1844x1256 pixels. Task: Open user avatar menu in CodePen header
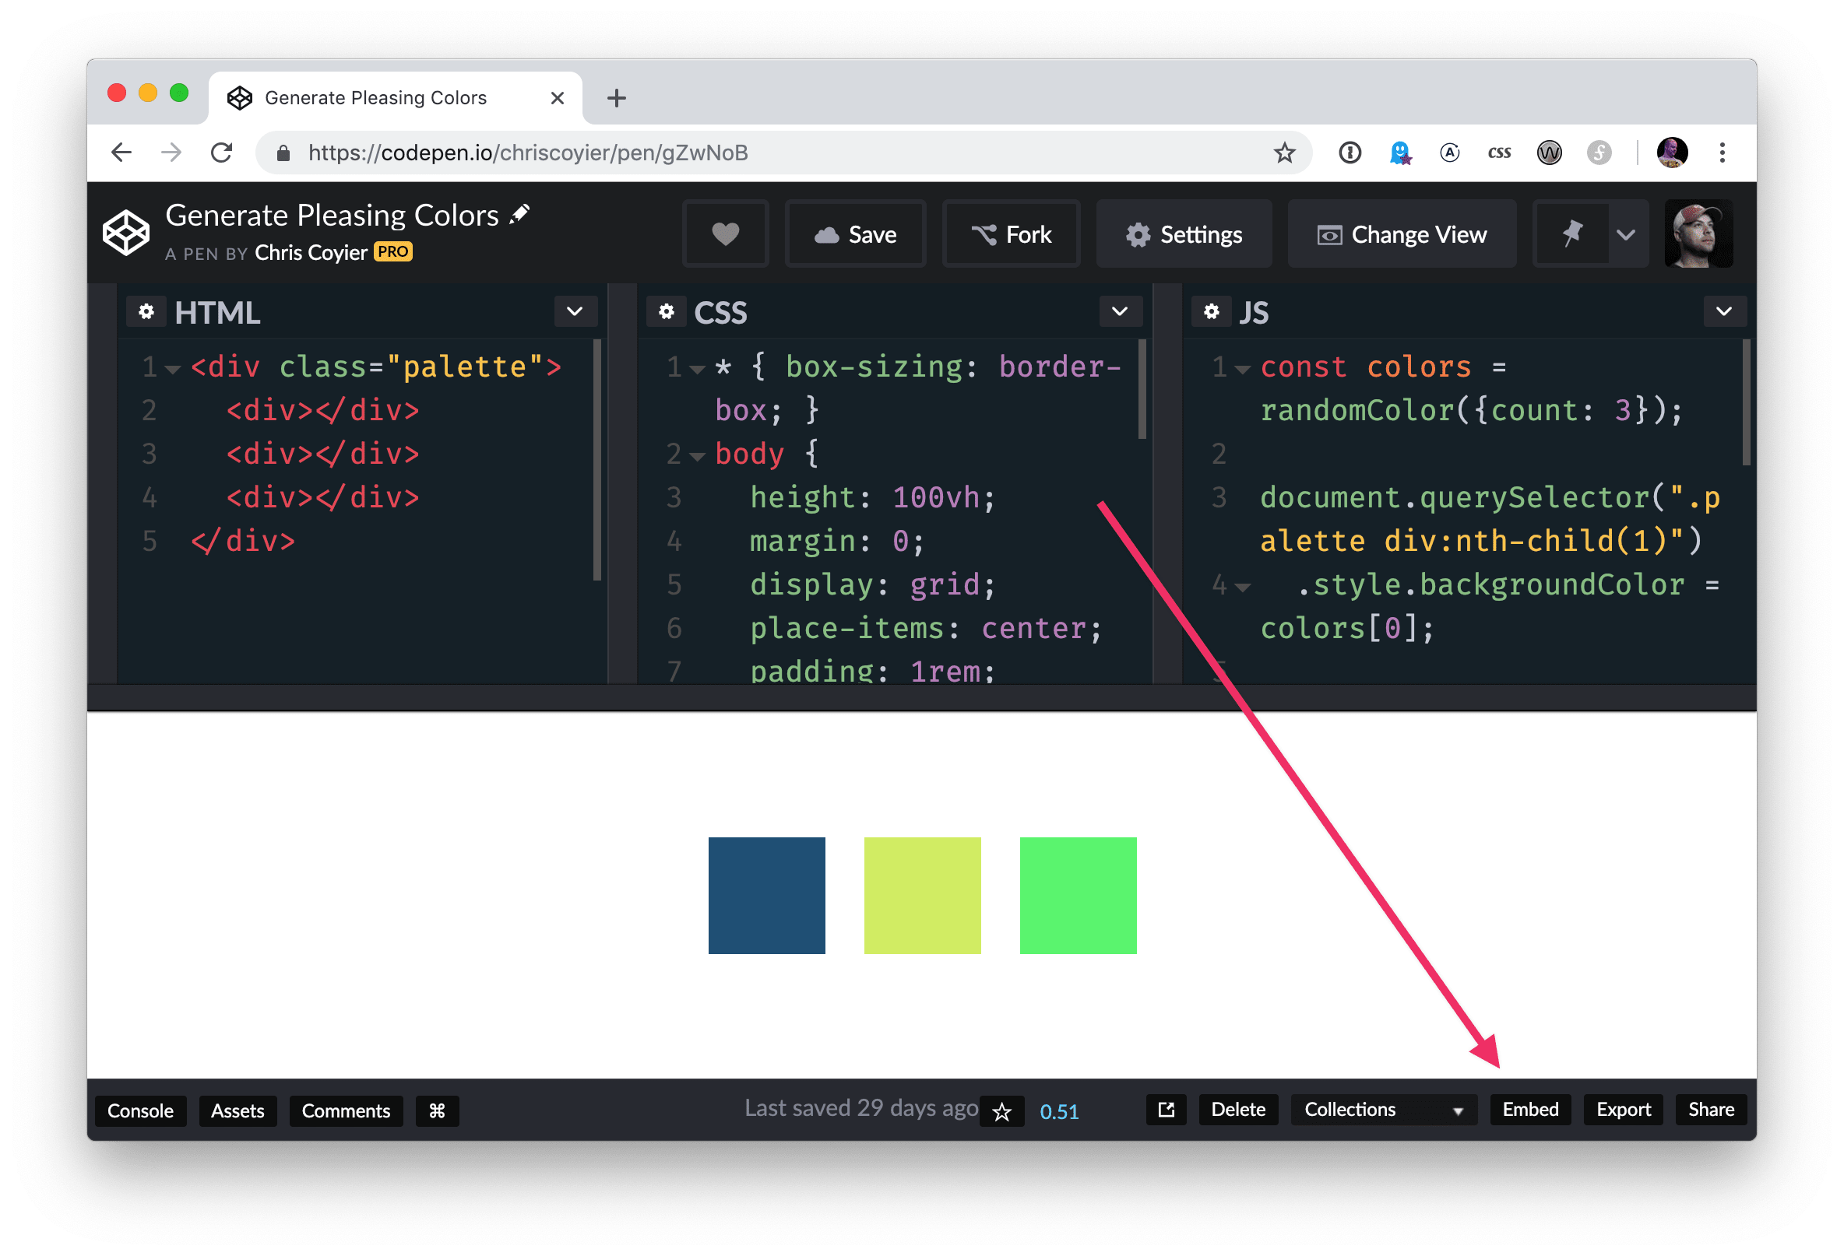[x=1699, y=234]
